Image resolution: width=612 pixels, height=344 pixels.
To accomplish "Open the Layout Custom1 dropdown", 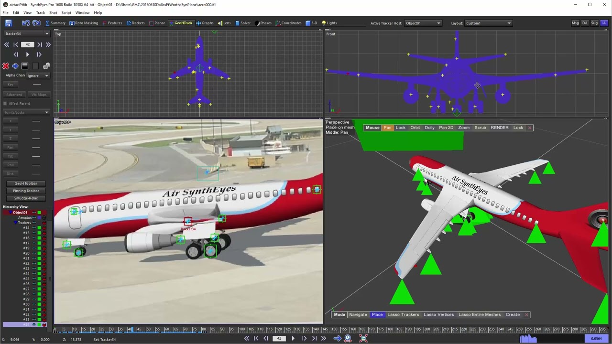I will pos(488,23).
